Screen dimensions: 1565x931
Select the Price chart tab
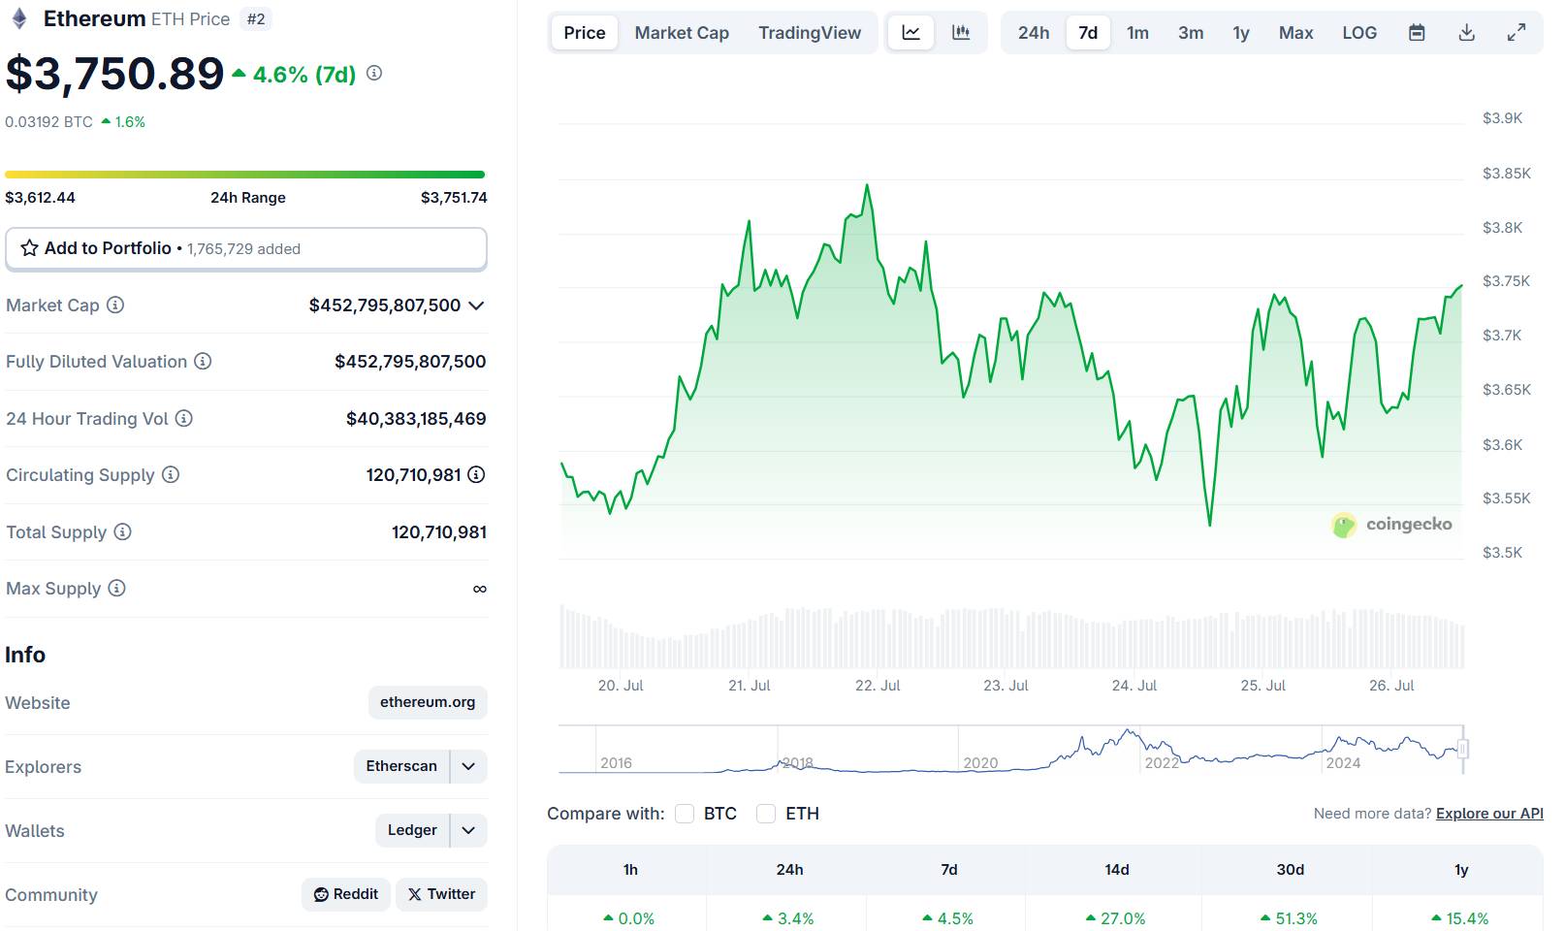click(x=585, y=32)
